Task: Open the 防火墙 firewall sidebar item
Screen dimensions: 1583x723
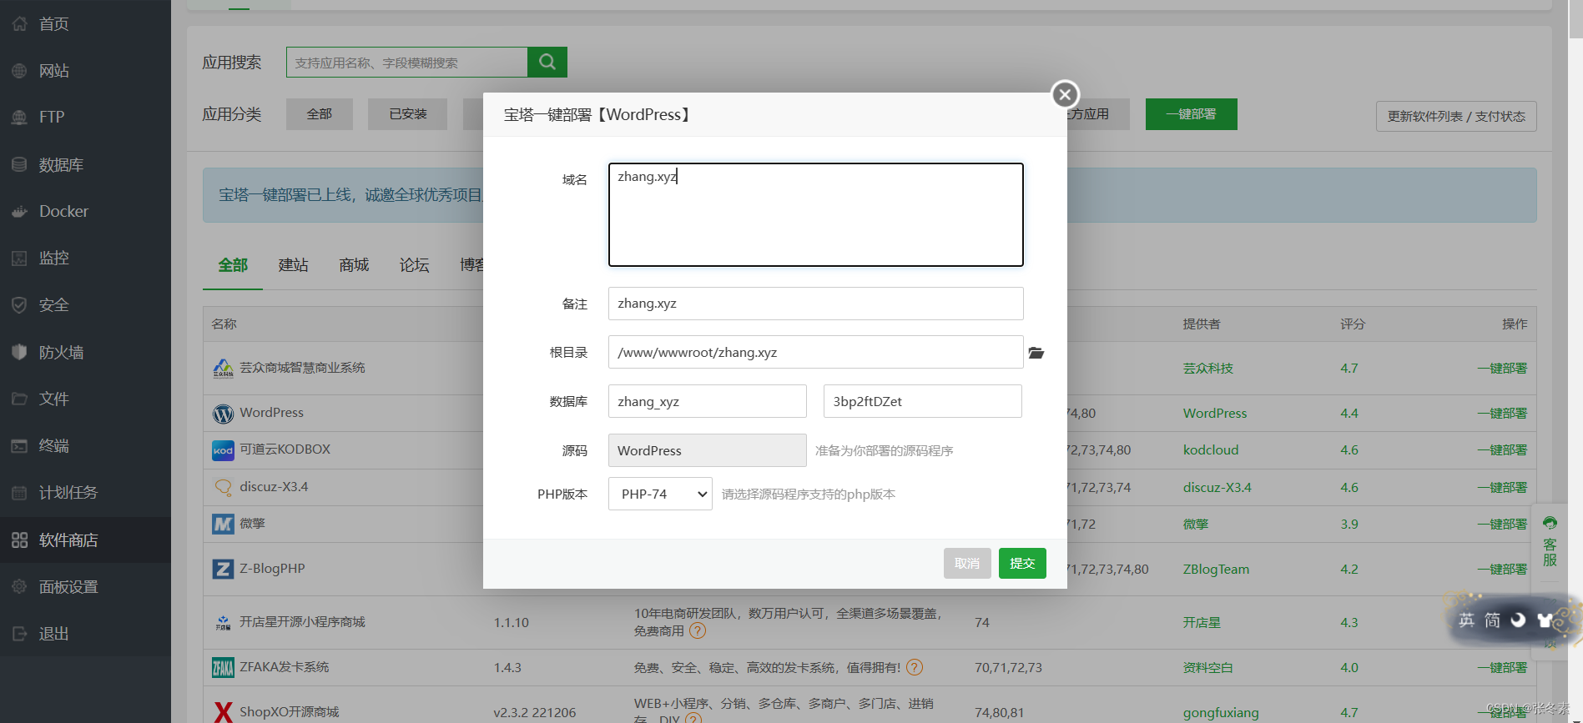Action: pos(85,352)
